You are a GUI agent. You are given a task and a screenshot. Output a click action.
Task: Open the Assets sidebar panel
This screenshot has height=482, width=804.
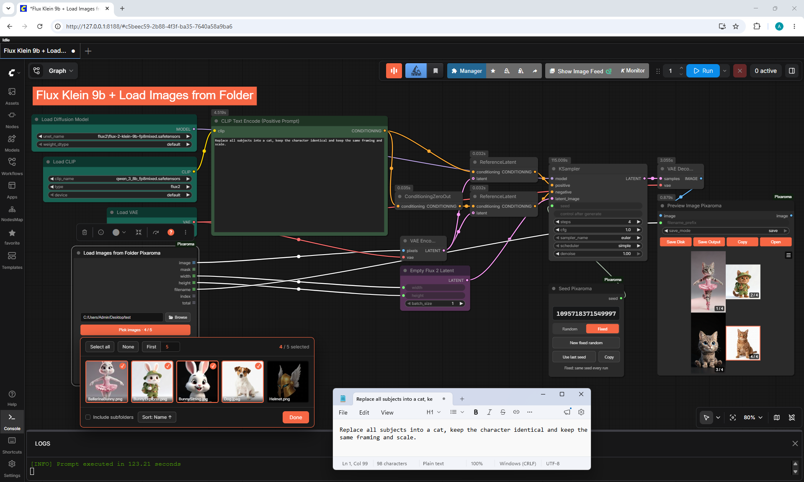(x=12, y=96)
